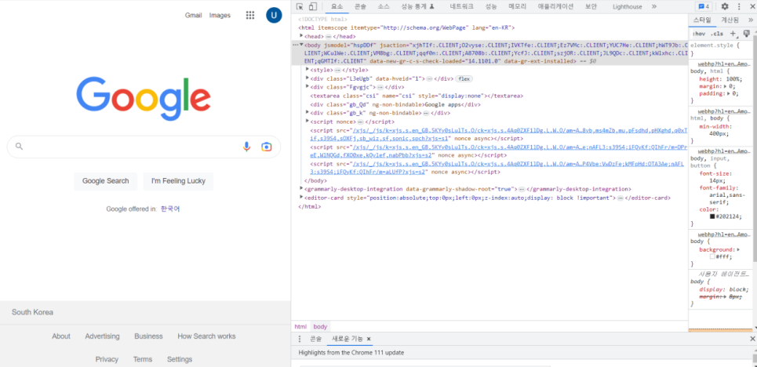
Task: Open the Images link
Action: 220,16
